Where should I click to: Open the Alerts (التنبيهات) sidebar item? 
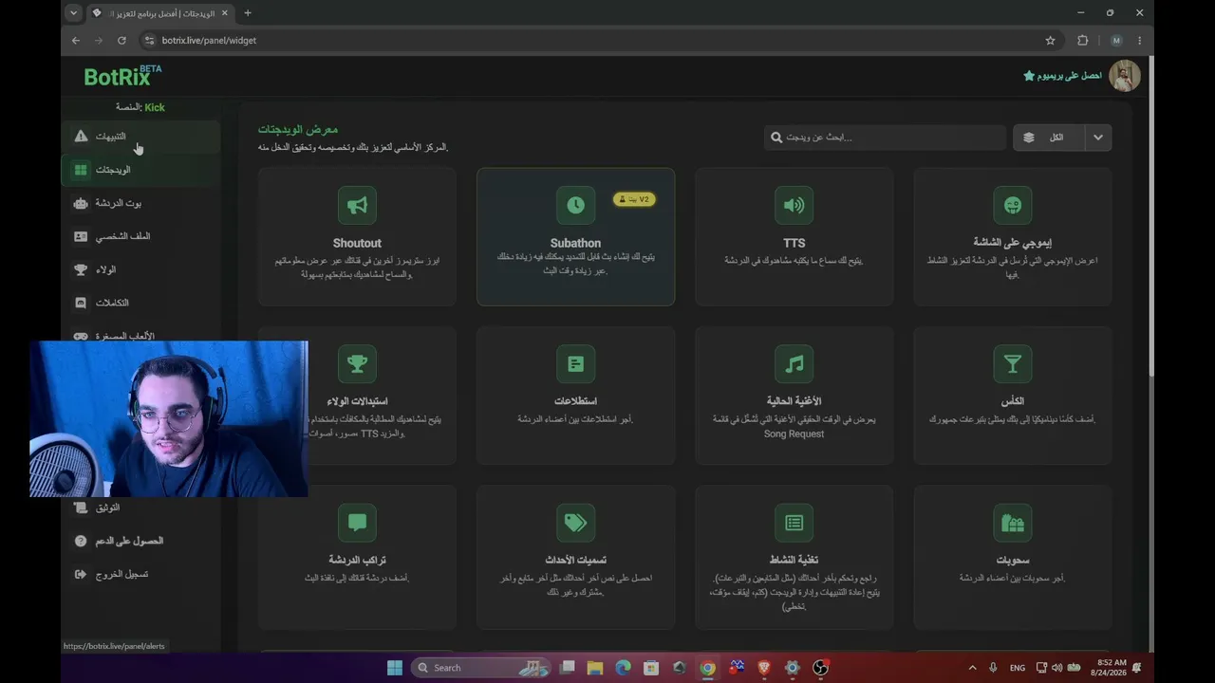[x=140, y=137]
